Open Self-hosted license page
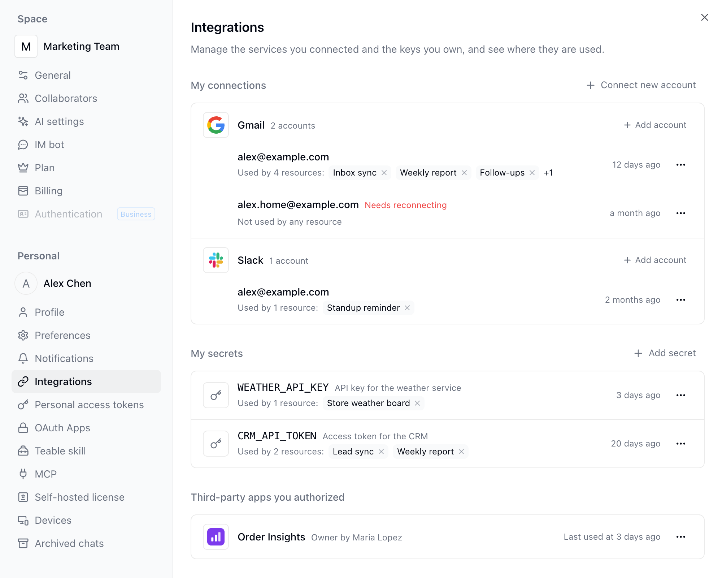The width and height of the screenshot is (722, 578). pos(86,497)
